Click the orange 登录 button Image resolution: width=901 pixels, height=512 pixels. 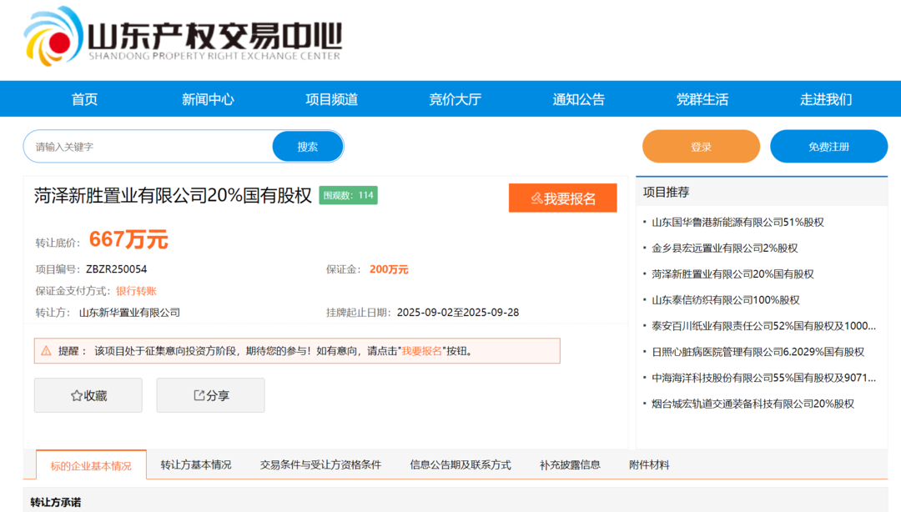pos(701,147)
